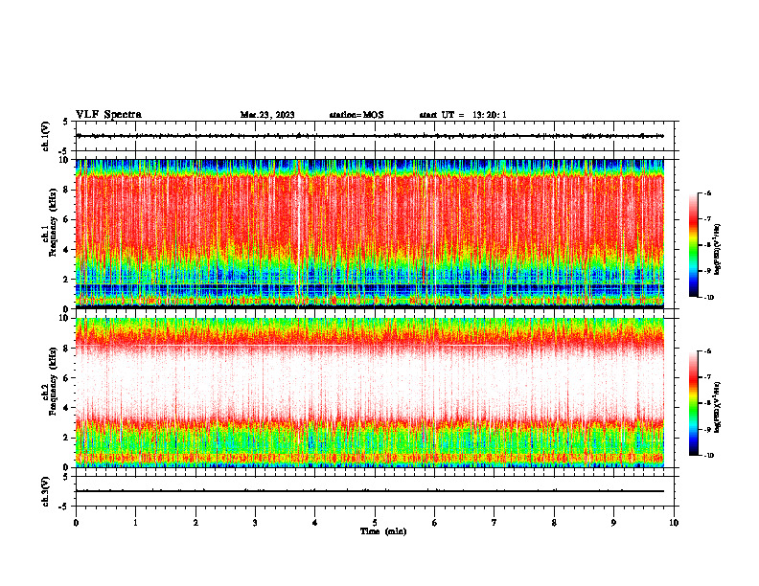This screenshot has height=586, width=759.
Task: Select the "Mar.23, 2023" date label
Action: (267, 115)
